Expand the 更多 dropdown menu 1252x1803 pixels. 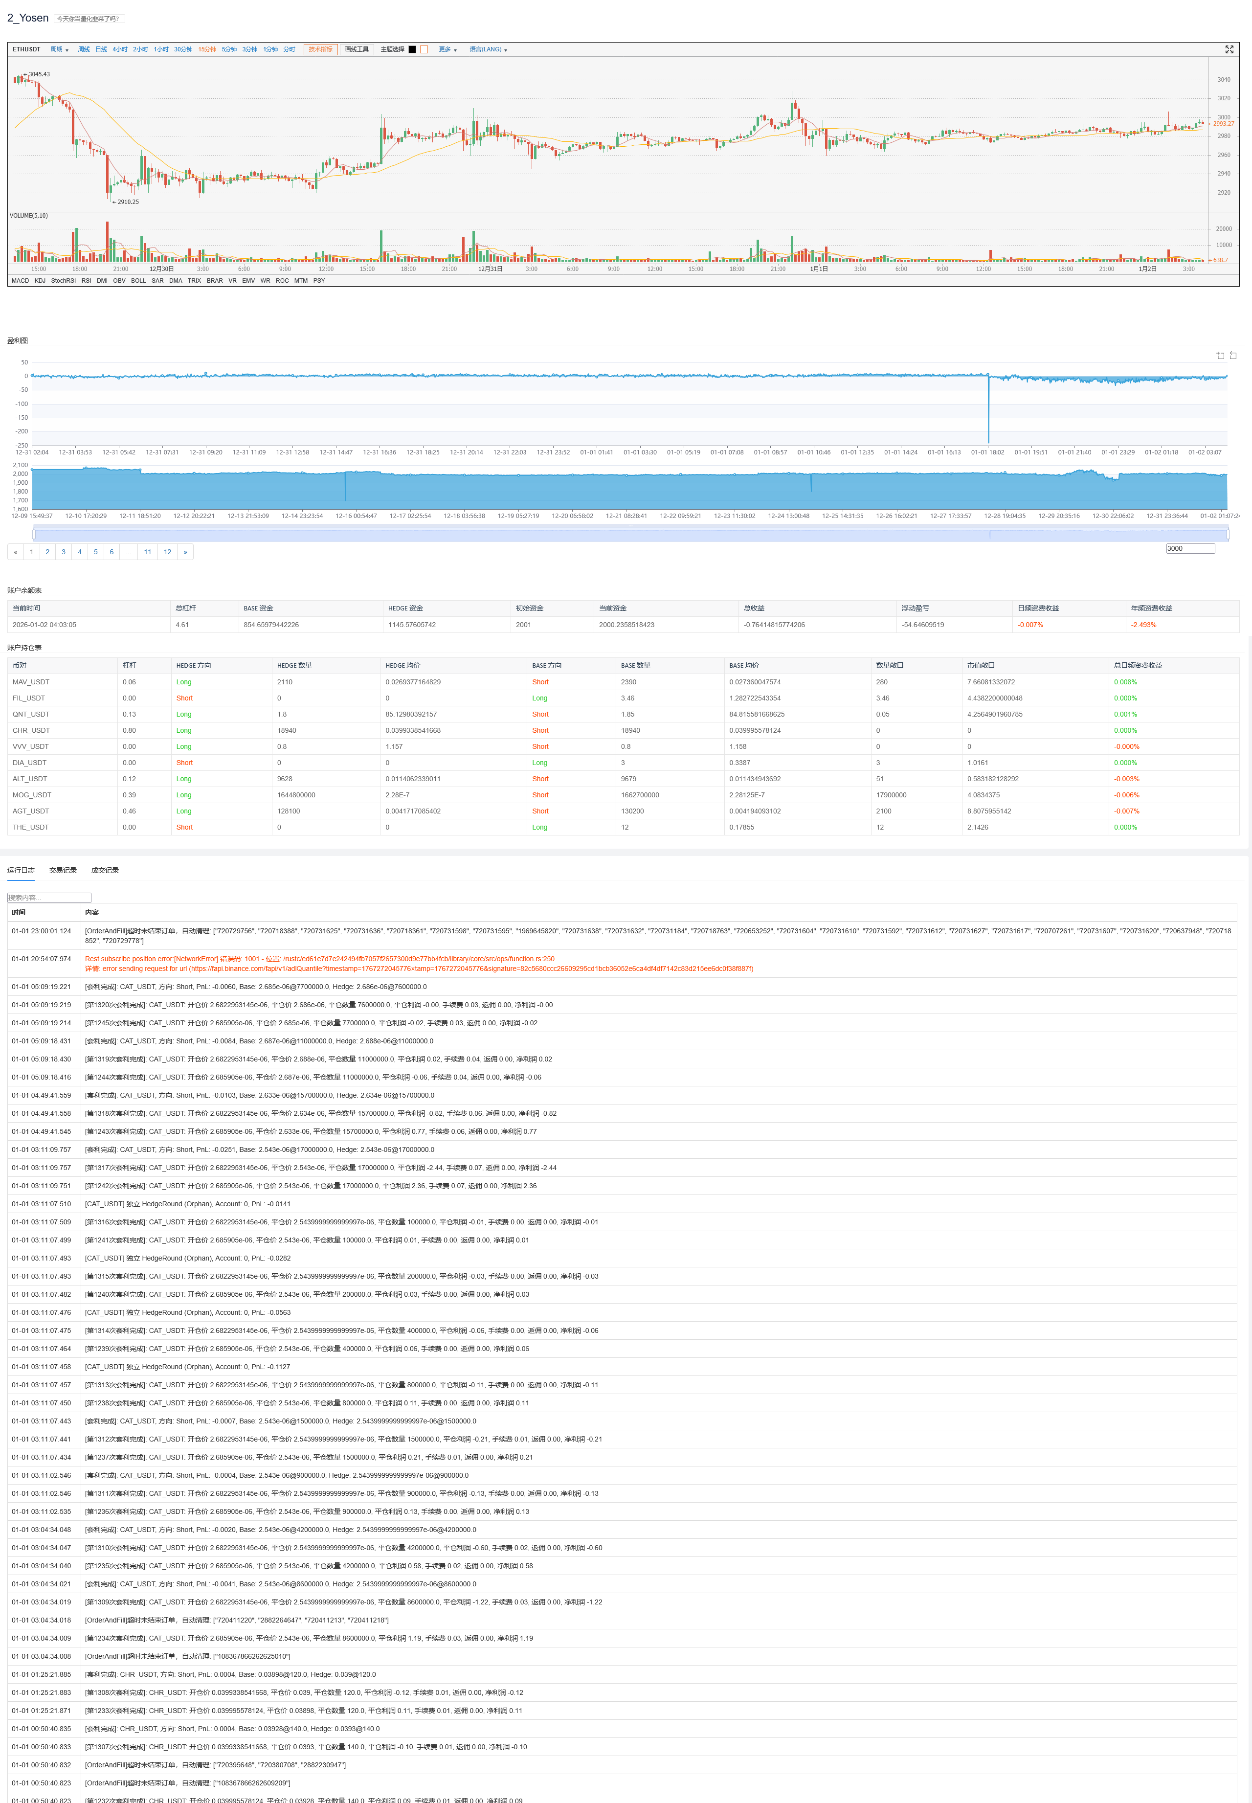[x=447, y=49]
